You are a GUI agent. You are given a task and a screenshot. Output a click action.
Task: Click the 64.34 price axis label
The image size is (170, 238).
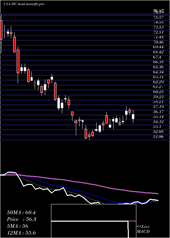[158, 72]
